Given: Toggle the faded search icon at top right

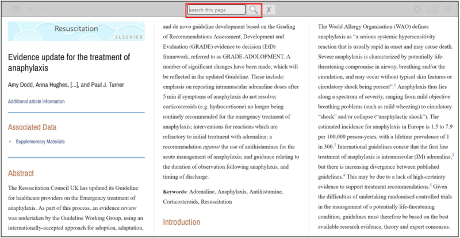Looking at the screenshot, I should point(432,9).
